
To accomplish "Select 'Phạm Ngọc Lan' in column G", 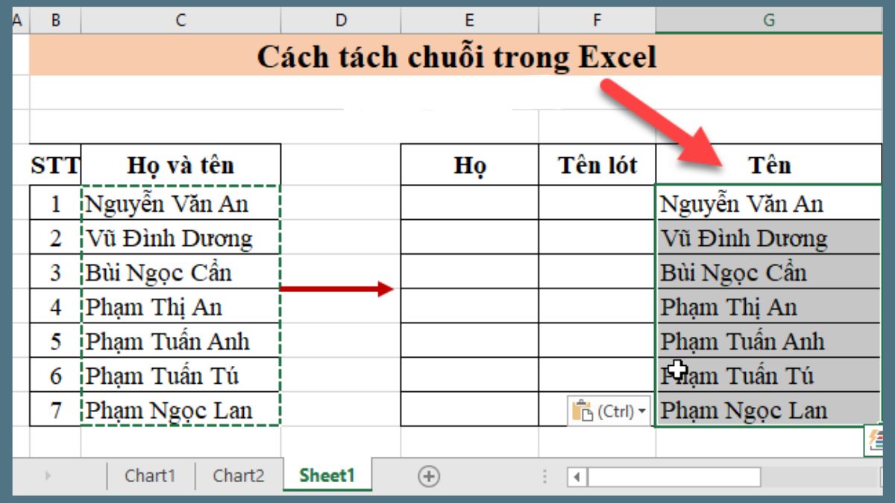I will point(769,409).
